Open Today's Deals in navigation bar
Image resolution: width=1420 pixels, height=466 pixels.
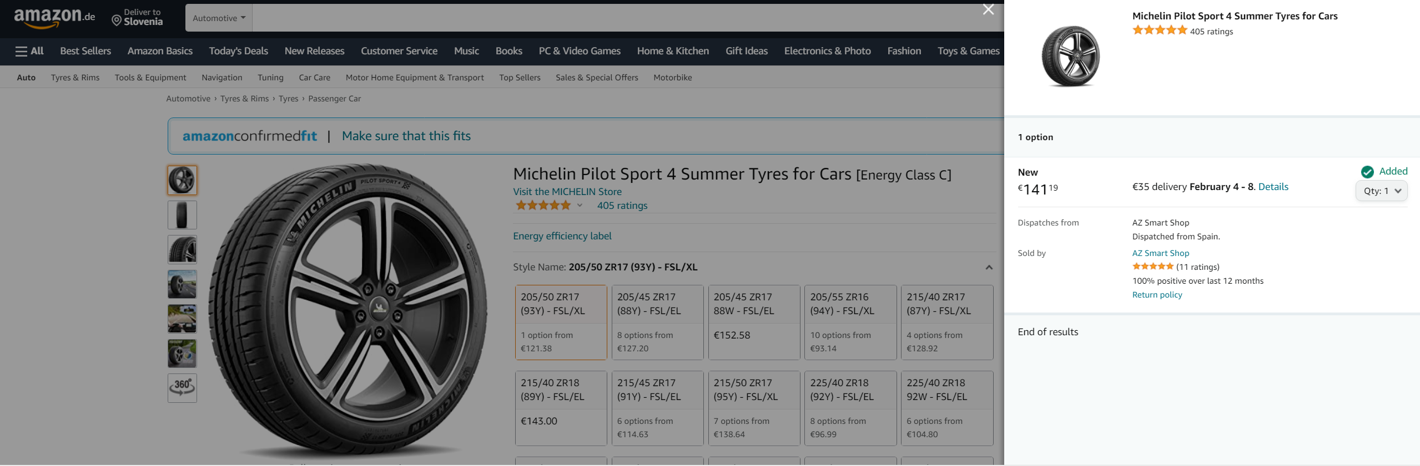[x=239, y=51]
